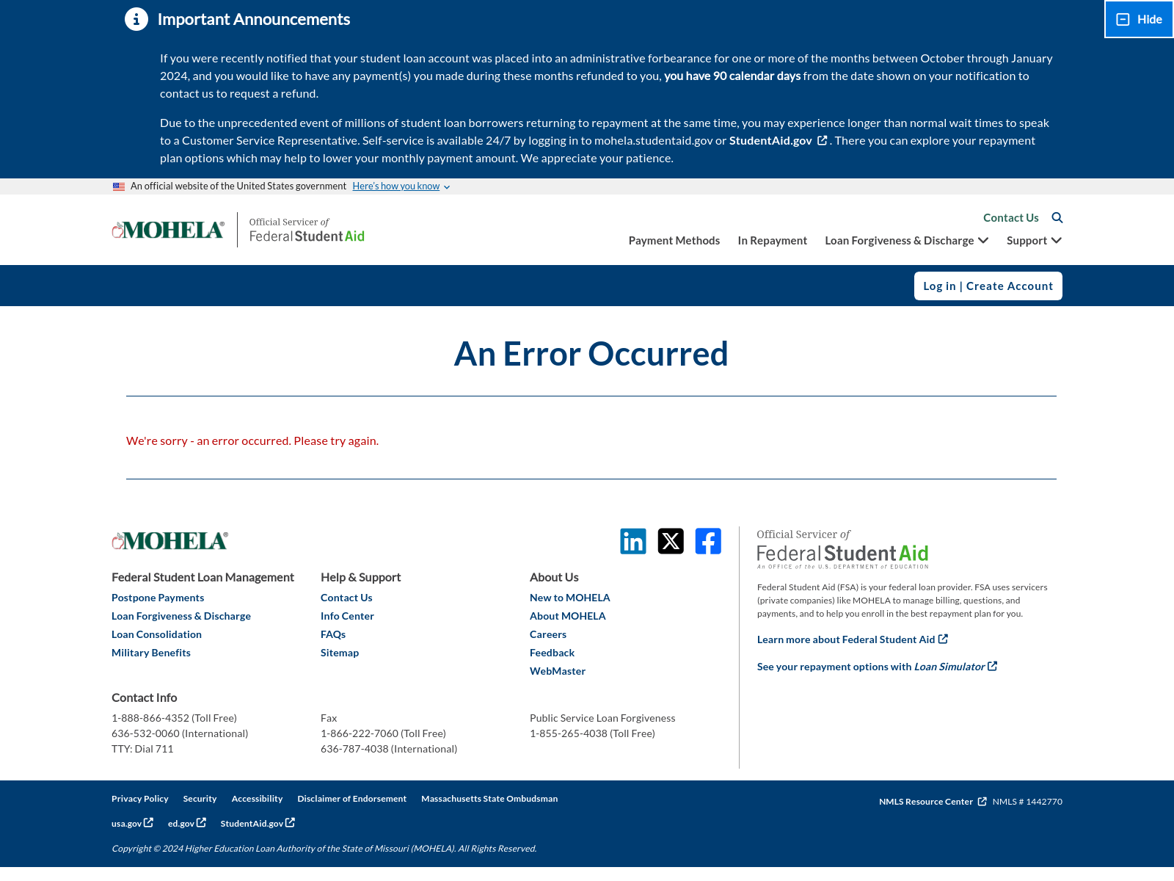Open the Facebook social icon
Screen dimensions: 1174x881
point(708,541)
